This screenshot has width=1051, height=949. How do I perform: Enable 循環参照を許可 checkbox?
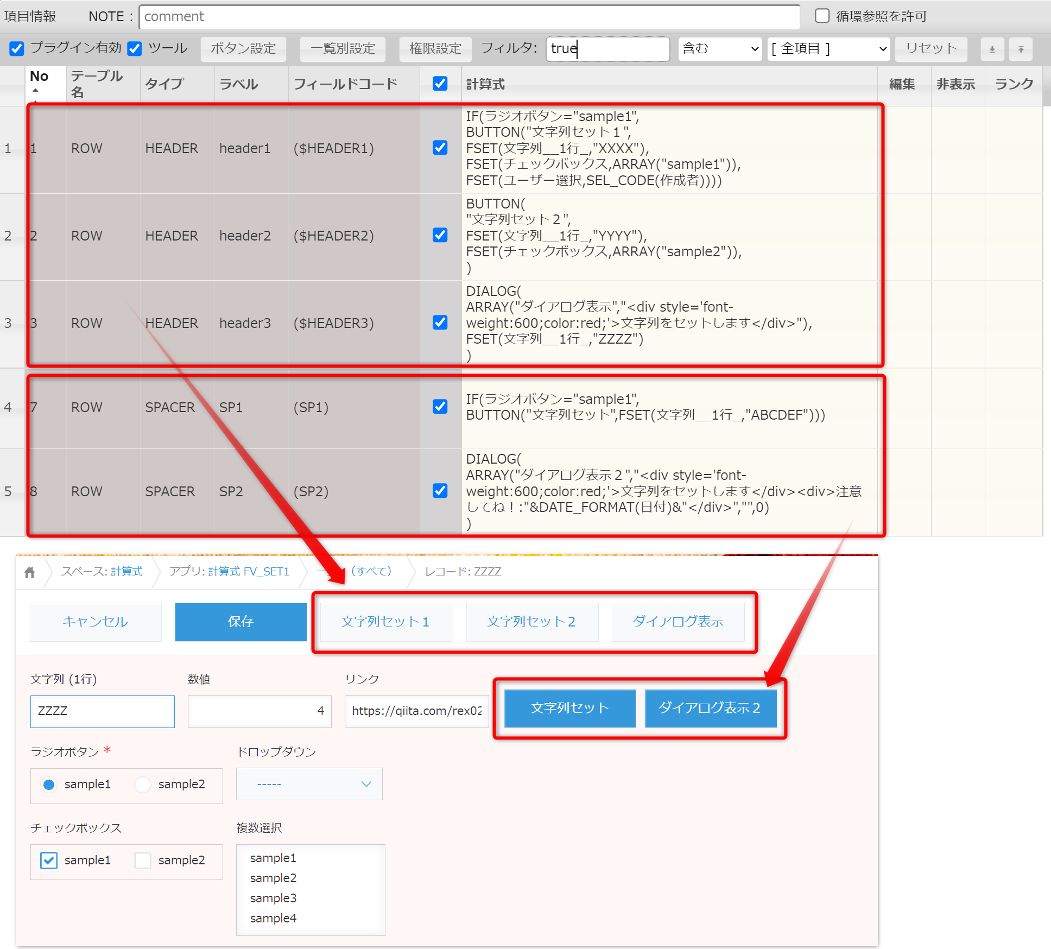coord(822,16)
